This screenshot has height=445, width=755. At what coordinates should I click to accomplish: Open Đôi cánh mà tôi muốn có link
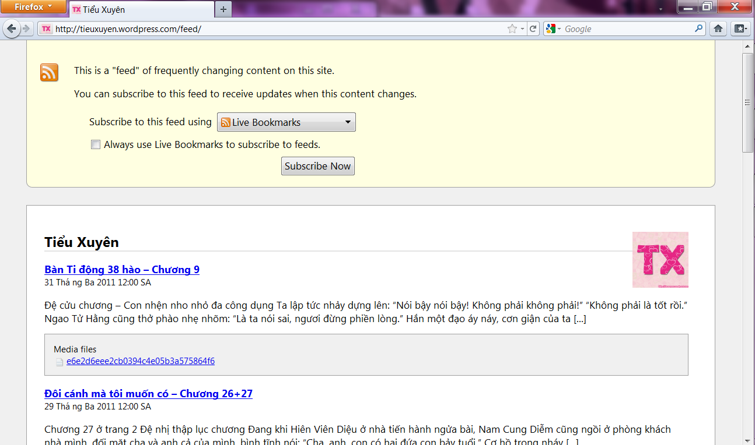coord(148,394)
